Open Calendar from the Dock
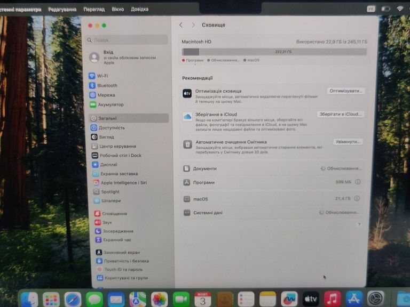The height and width of the screenshot is (307, 410). [x=203, y=300]
